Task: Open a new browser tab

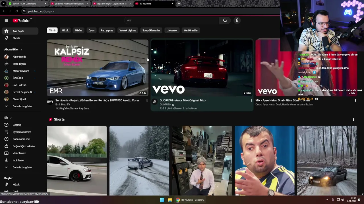Action: pos(179,4)
